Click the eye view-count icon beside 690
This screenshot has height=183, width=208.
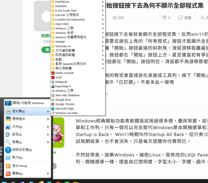point(115,18)
